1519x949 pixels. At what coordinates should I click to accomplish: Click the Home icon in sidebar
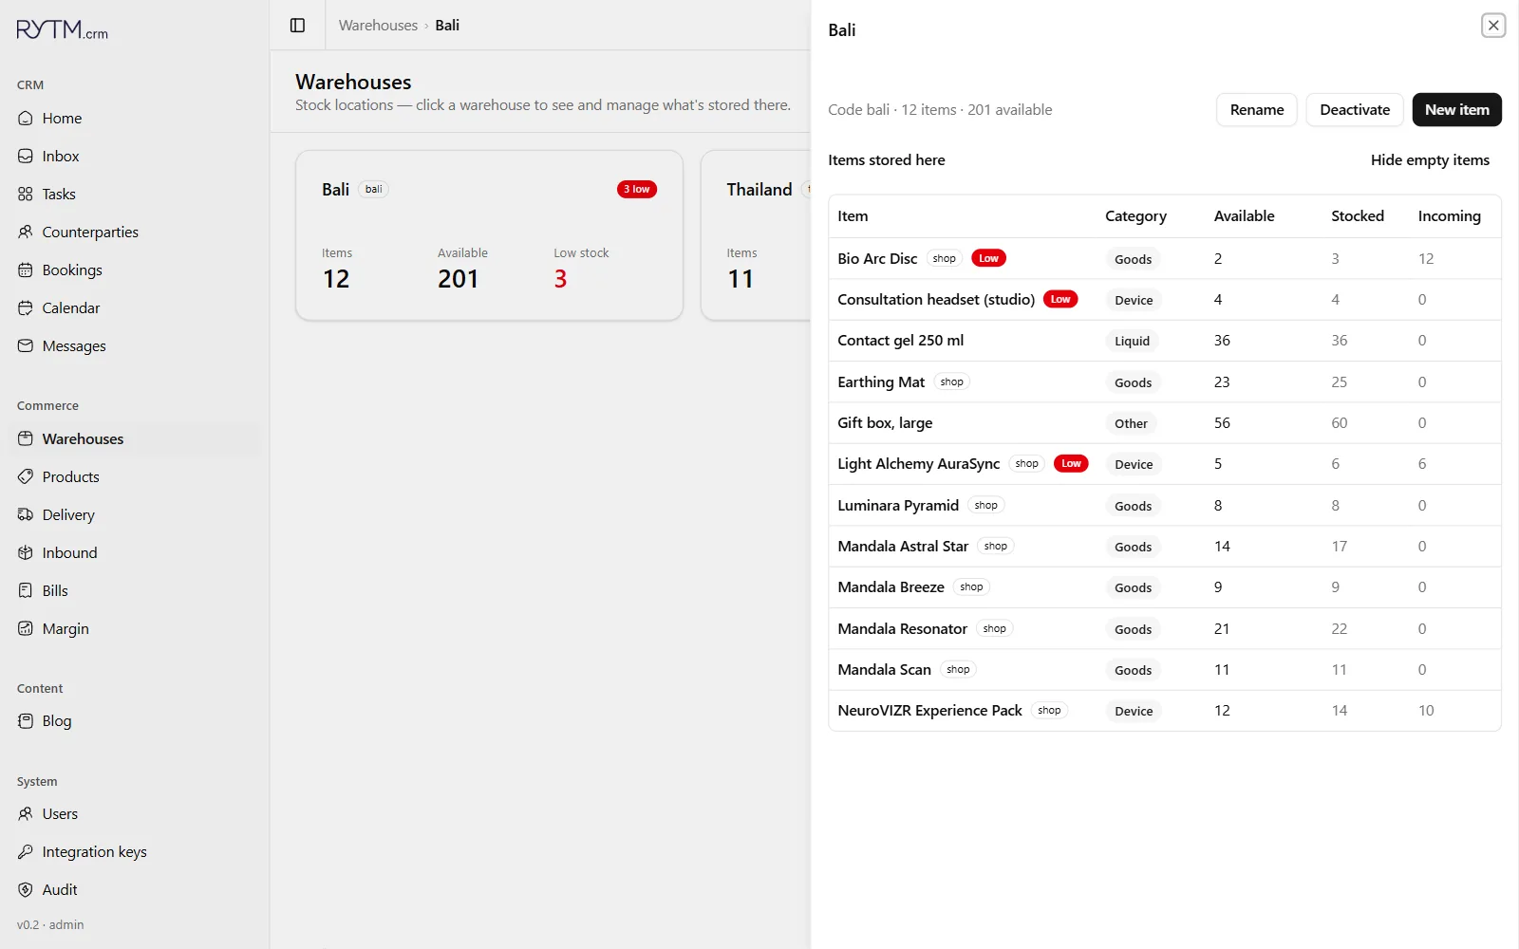tap(26, 119)
